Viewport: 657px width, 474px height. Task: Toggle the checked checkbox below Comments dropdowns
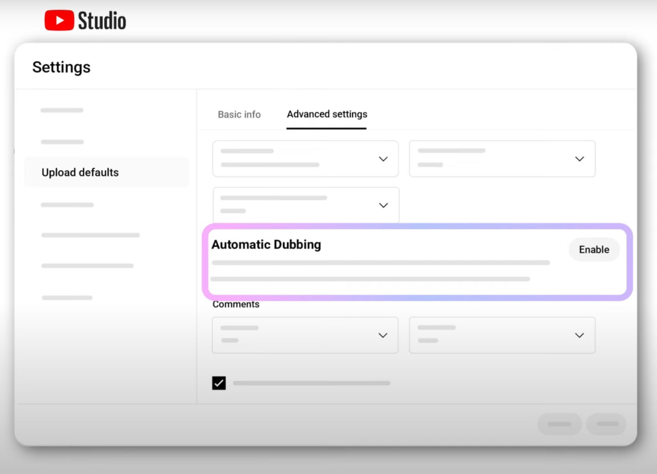219,383
